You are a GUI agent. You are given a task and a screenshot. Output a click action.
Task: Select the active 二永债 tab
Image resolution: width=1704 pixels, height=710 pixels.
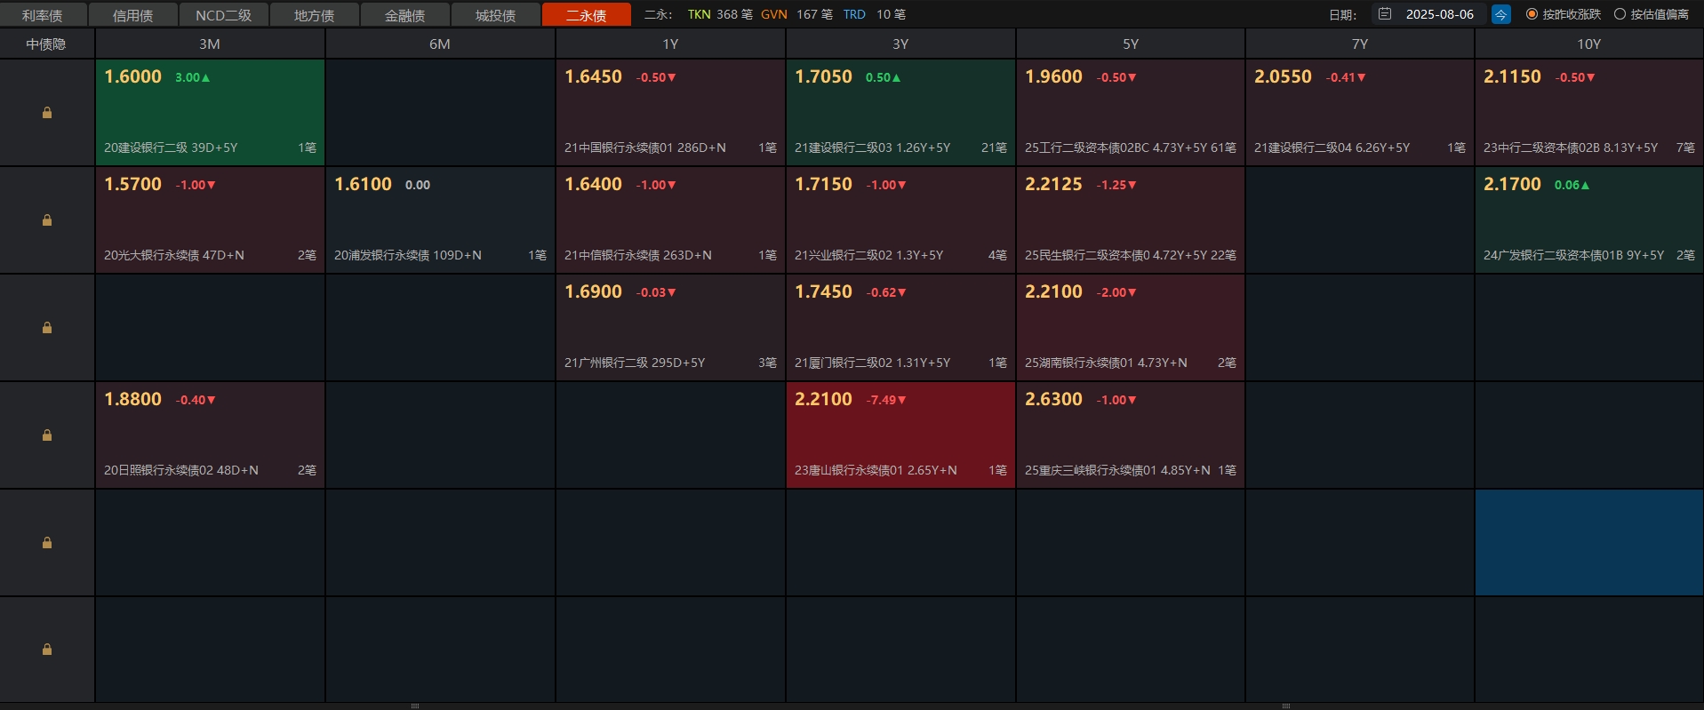[587, 15]
